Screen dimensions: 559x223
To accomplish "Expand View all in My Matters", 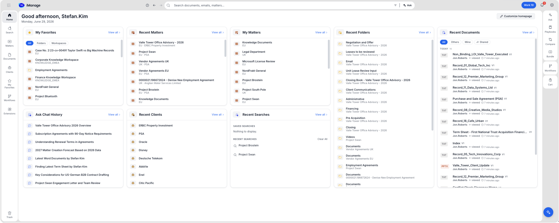I will 321,32.
